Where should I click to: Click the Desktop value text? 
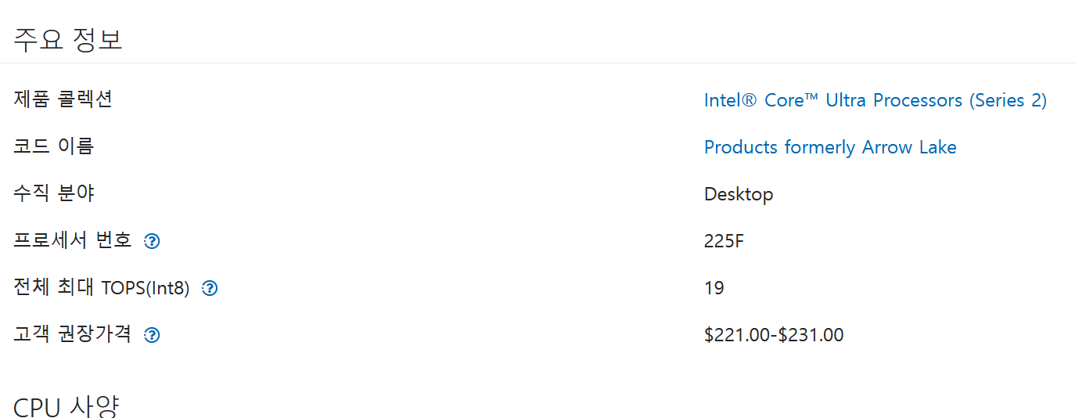point(739,194)
